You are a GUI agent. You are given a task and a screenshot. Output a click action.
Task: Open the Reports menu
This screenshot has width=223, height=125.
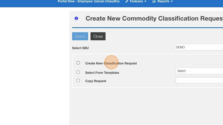click(163, 2)
